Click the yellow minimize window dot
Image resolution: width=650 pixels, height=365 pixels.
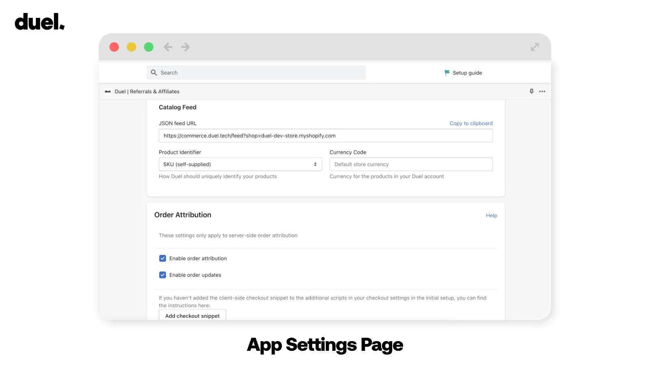(131, 47)
